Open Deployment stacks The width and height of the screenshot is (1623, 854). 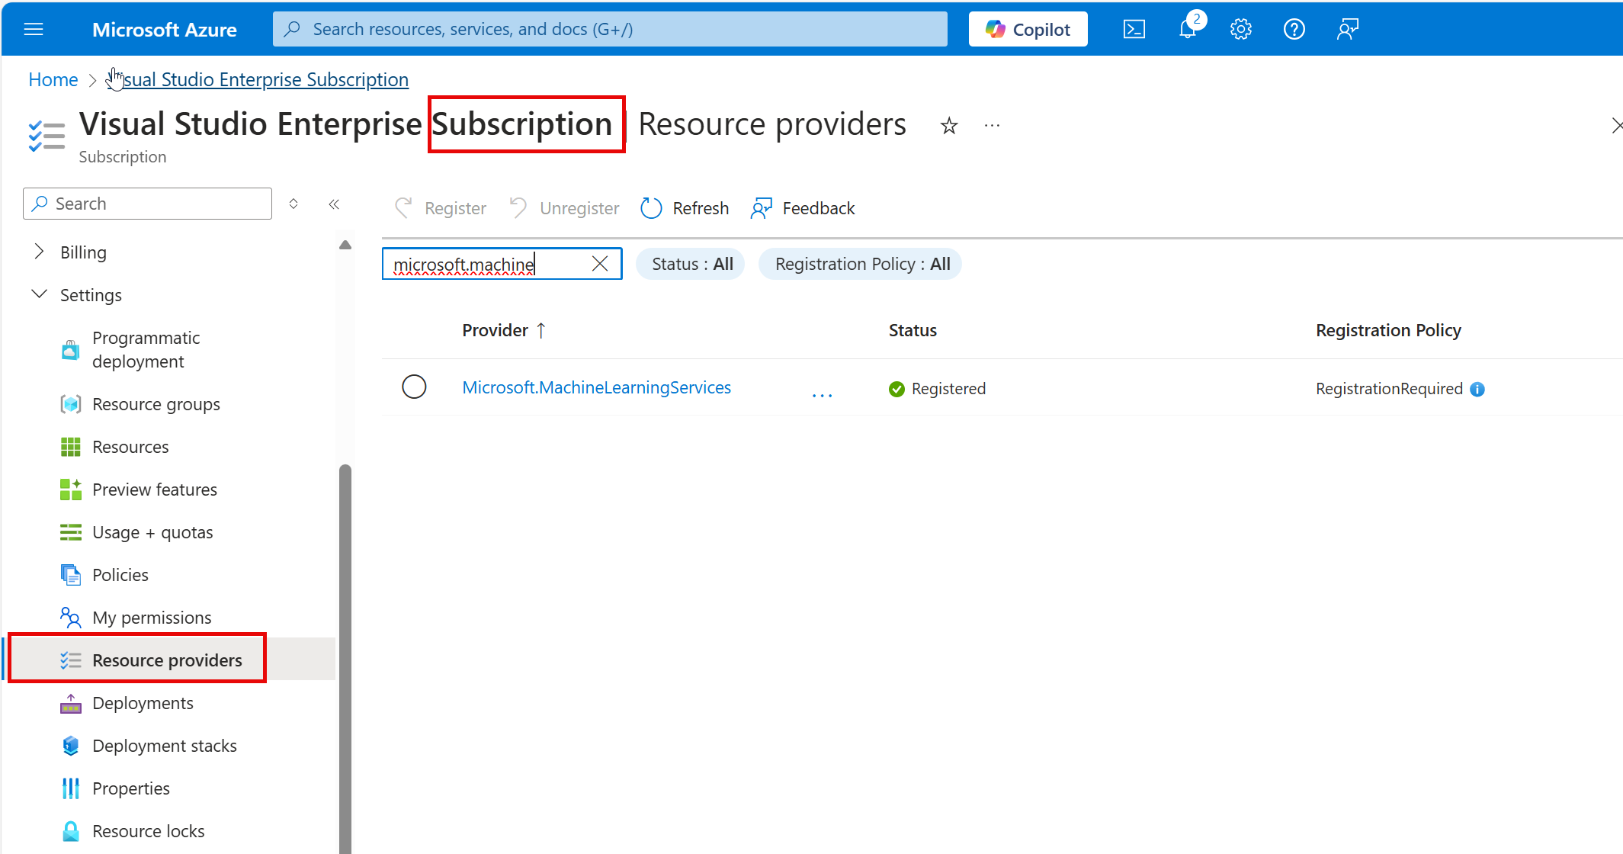click(165, 746)
